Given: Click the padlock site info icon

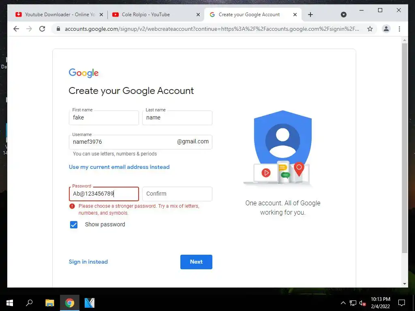Looking at the screenshot, I should pos(58,29).
